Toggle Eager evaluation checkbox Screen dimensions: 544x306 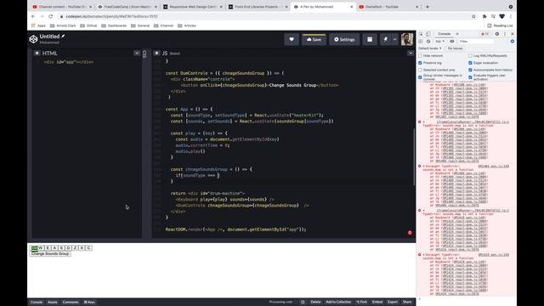tap(470, 63)
